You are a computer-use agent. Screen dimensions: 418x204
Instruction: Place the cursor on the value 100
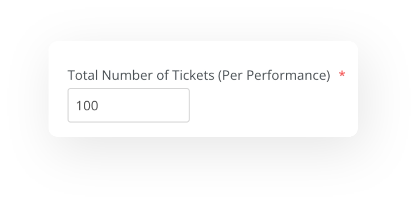(87, 106)
